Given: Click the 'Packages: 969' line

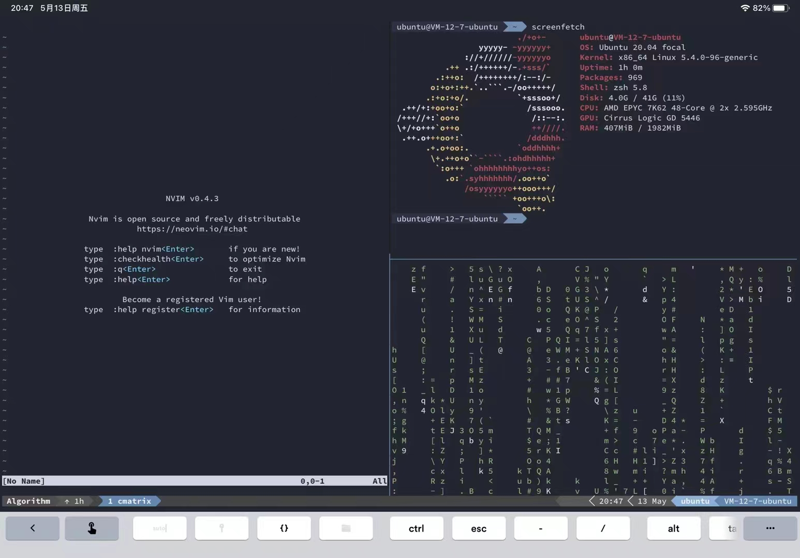Looking at the screenshot, I should click(x=611, y=78).
